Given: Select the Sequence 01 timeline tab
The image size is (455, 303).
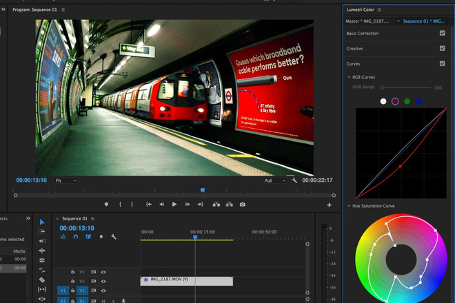Looking at the screenshot, I should pyautogui.click(x=74, y=218).
